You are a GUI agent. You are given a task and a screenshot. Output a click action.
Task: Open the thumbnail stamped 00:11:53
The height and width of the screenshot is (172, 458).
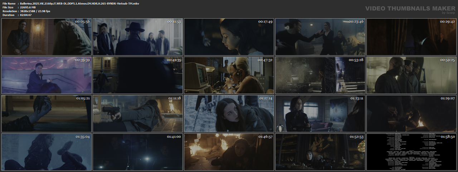tap(138, 37)
